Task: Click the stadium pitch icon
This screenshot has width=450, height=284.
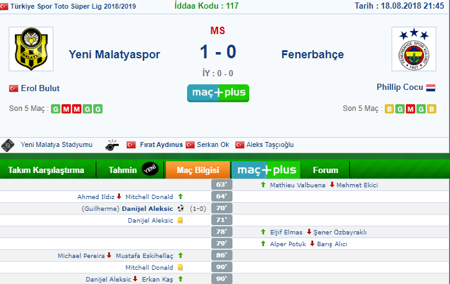Action: pyautogui.click(x=7, y=145)
